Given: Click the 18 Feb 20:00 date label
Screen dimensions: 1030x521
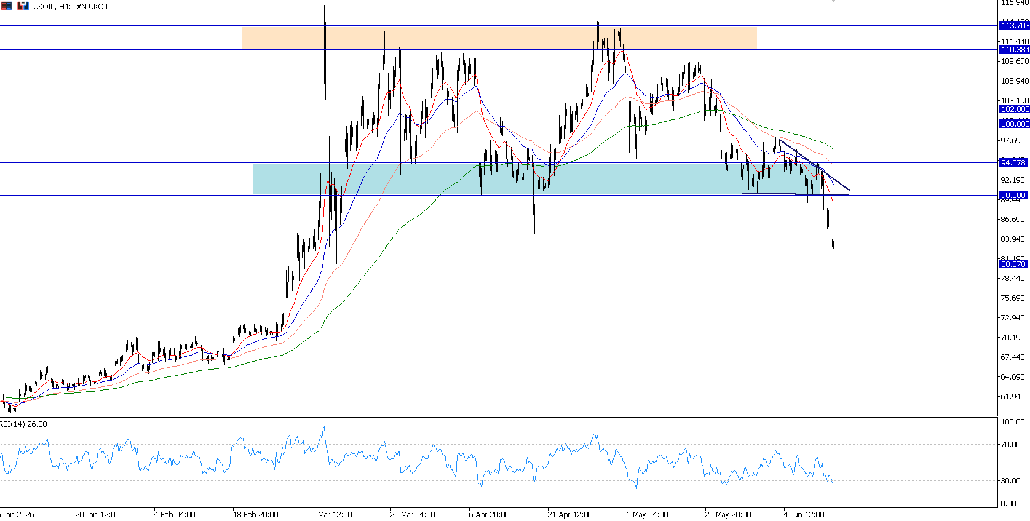Looking at the screenshot, I should click(x=255, y=514).
